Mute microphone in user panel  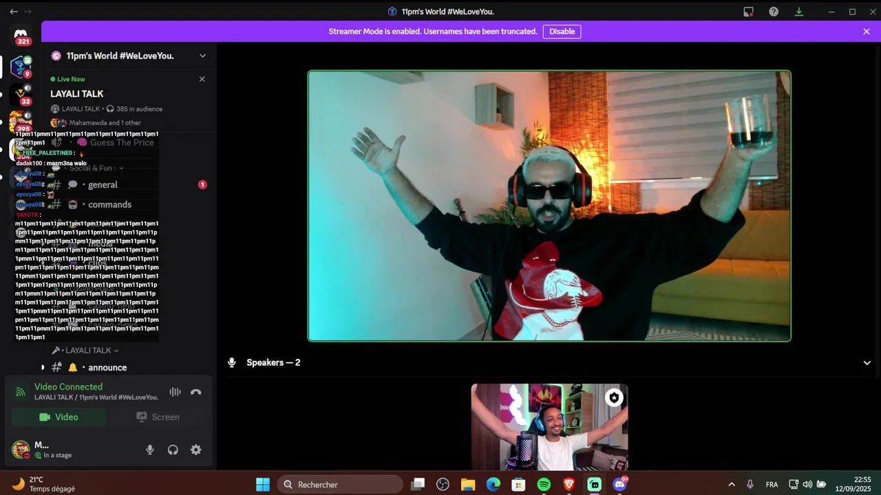[150, 450]
